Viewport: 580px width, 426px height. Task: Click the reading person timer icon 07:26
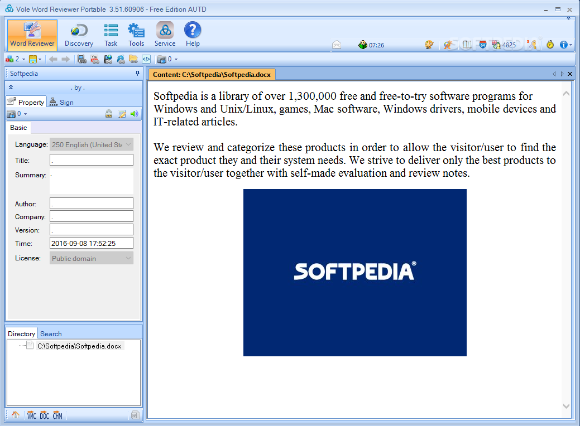click(371, 45)
